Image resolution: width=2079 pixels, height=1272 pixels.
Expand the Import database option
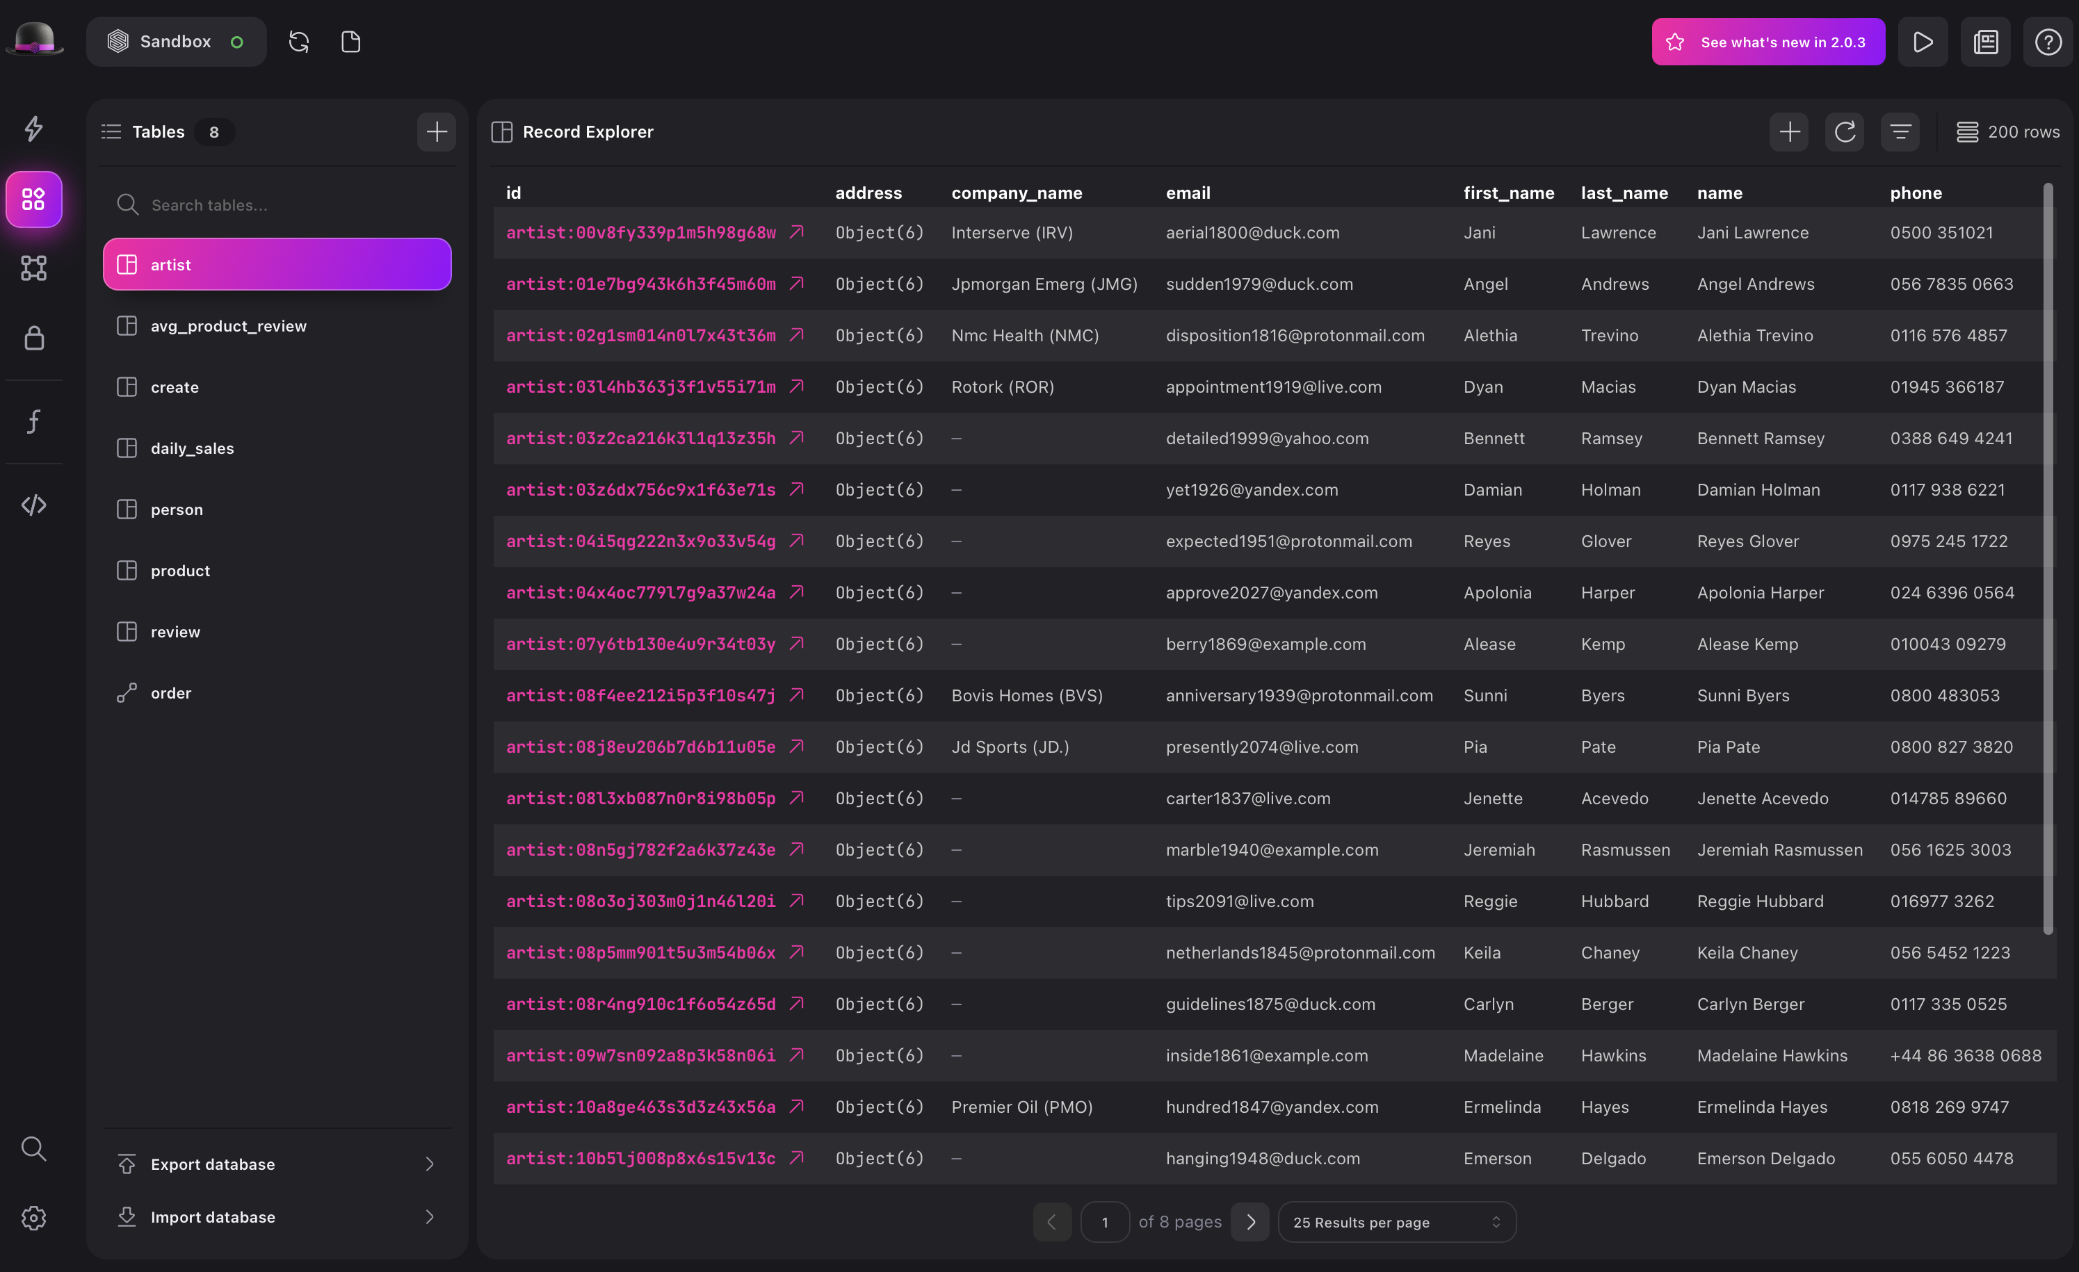click(277, 1216)
